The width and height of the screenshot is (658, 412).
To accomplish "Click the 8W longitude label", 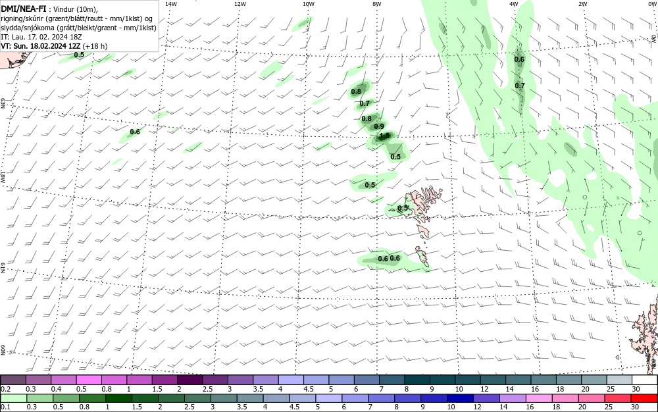I will click(377, 4).
